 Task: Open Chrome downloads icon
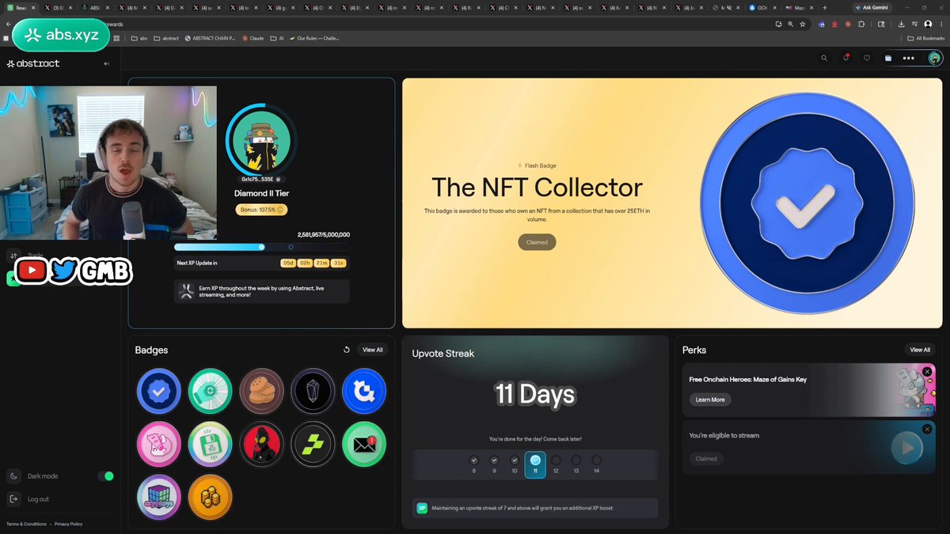pos(902,25)
